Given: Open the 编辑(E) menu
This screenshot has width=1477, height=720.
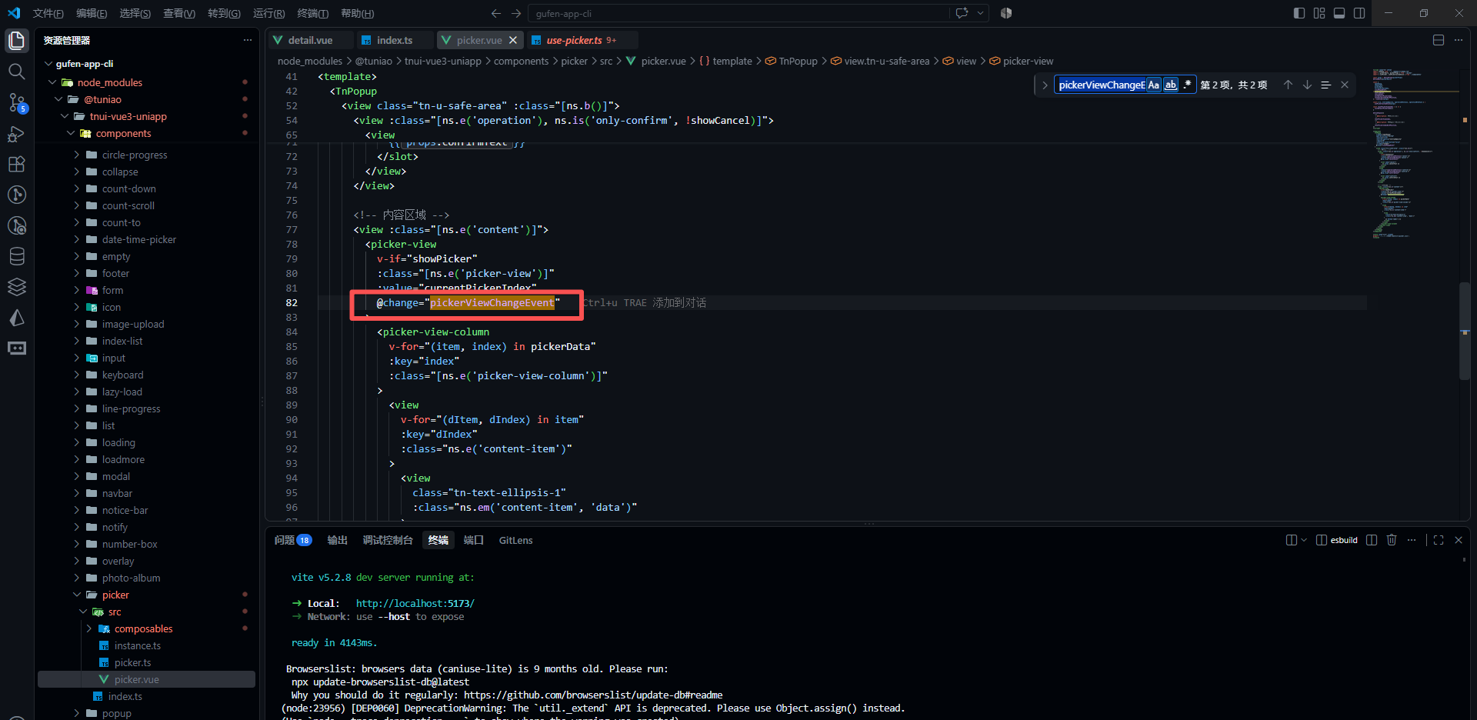Looking at the screenshot, I should [x=92, y=13].
